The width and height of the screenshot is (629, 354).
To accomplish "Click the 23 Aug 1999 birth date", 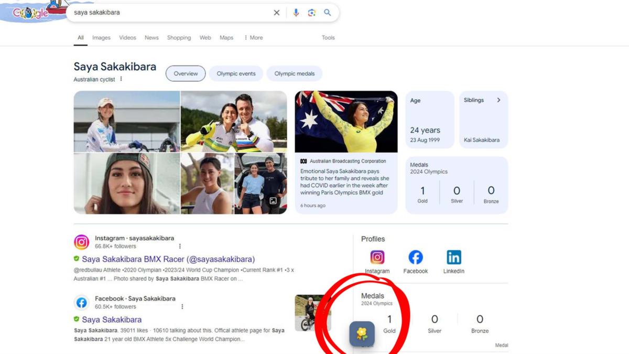I will (425, 140).
